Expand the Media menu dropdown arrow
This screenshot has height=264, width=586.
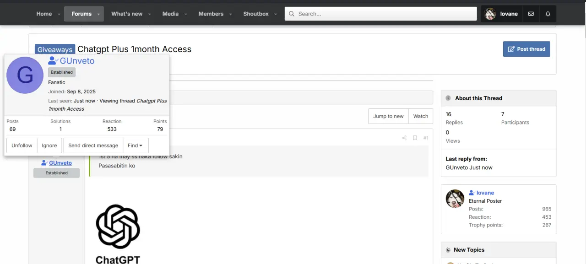pos(185,14)
